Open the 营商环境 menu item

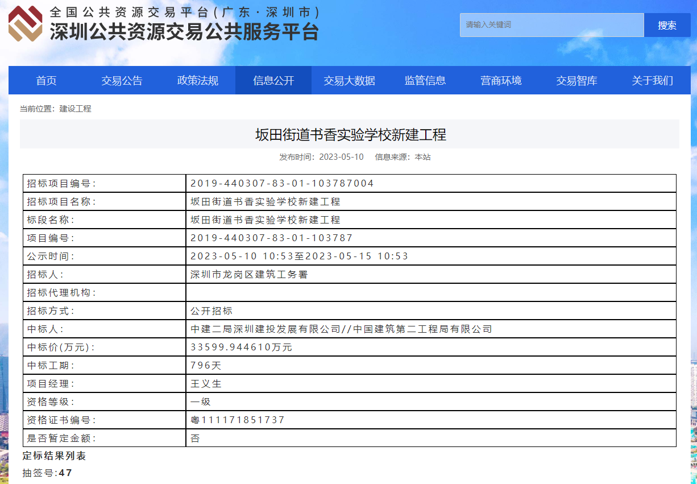[x=501, y=80]
